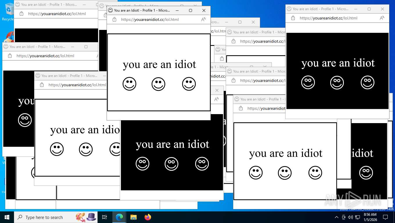Maximize the leftmost black popup window
The width and height of the screenshot is (395, 223).
tap(86, 46)
